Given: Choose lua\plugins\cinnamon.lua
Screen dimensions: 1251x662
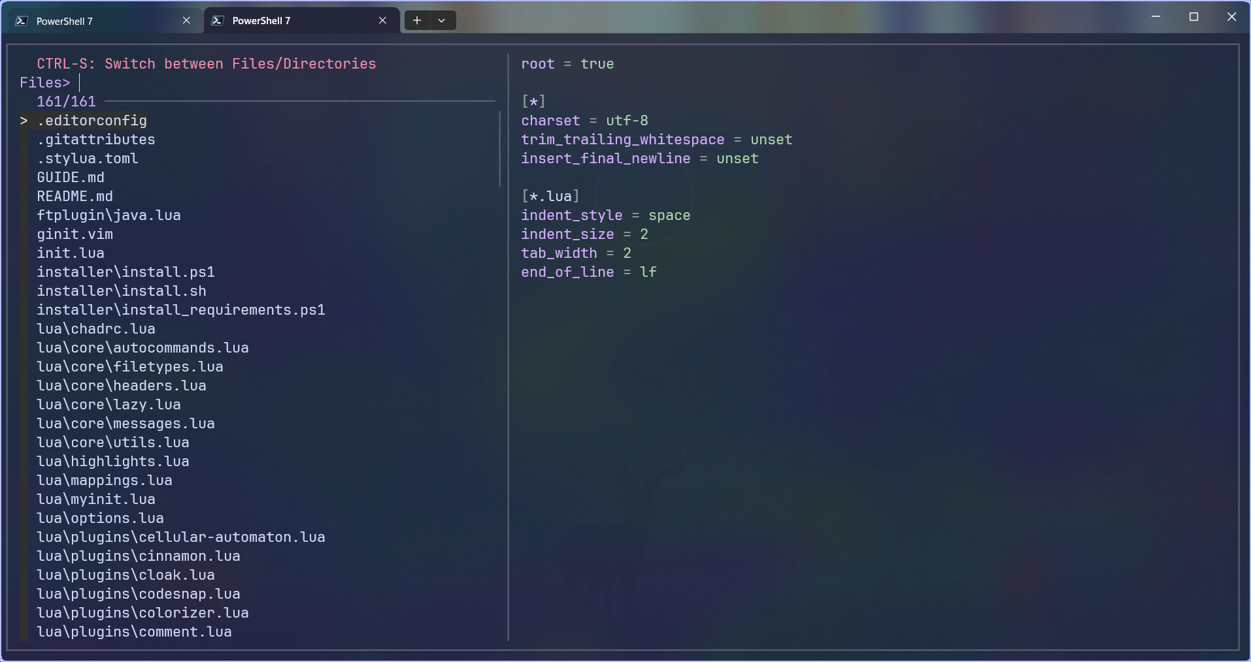Looking at the screenshot, I should pos(139,556).
